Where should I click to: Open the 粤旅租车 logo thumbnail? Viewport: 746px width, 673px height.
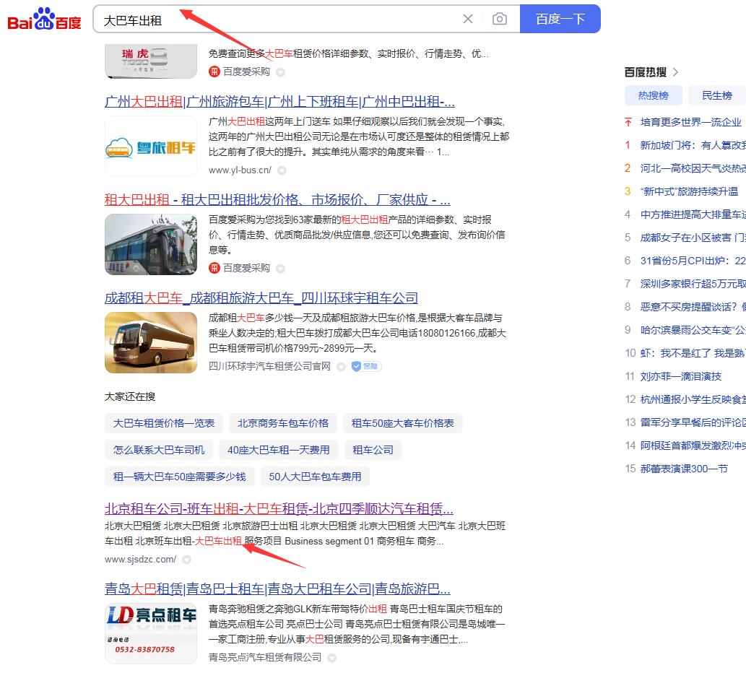click(151, 147)
